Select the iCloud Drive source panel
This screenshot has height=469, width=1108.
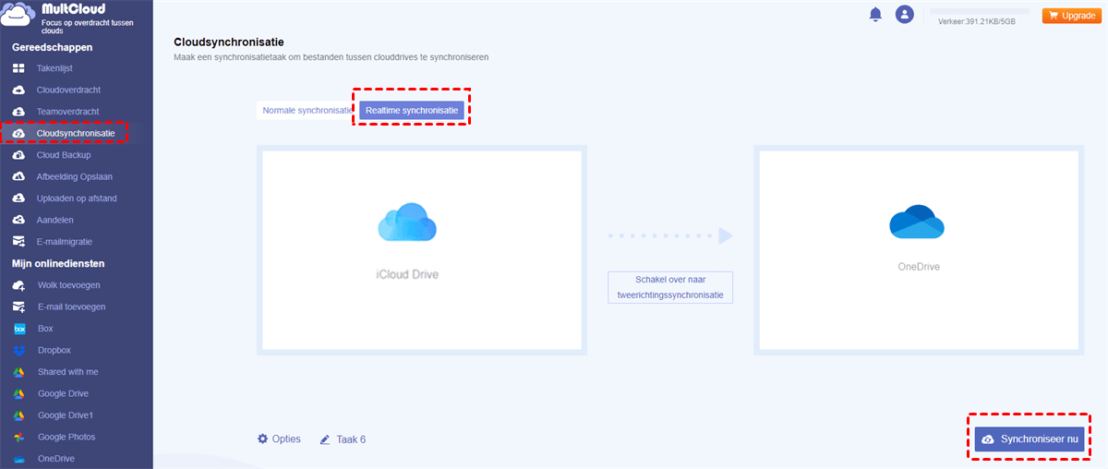click(x=422, y=250)
